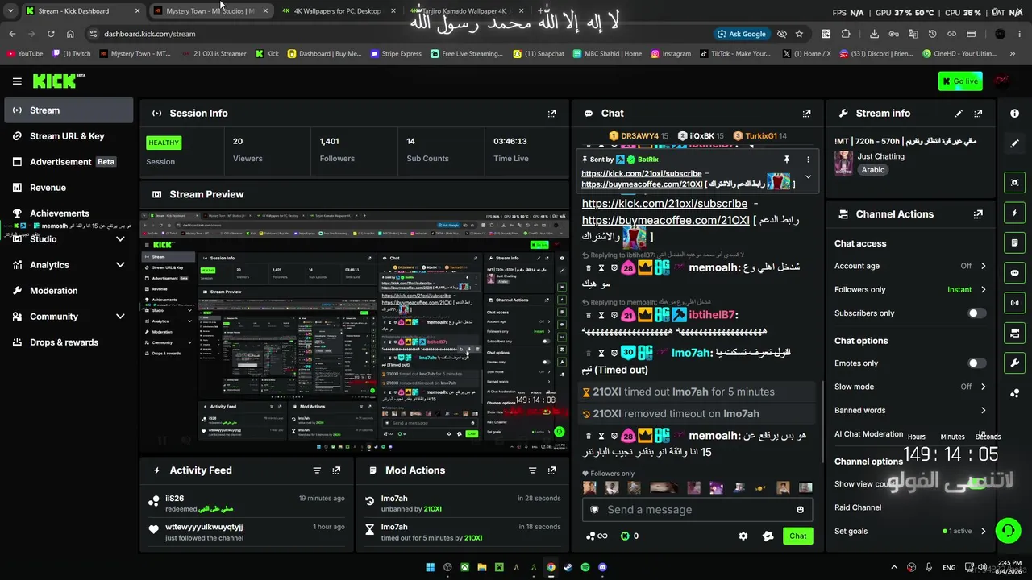
Task: Open the Advertisement Beta page
Action: tap(69, 162)
